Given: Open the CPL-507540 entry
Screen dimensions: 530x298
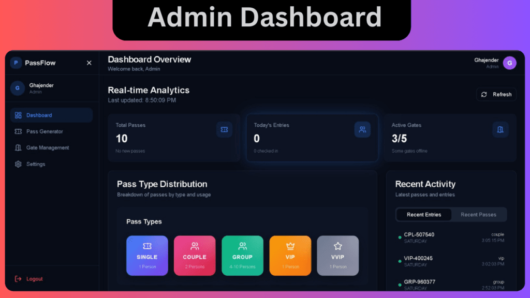Looking at the screenshot, I should point(451,237).
